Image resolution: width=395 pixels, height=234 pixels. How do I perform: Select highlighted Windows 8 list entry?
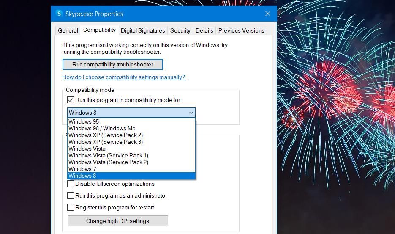click(x=131, y=176)
